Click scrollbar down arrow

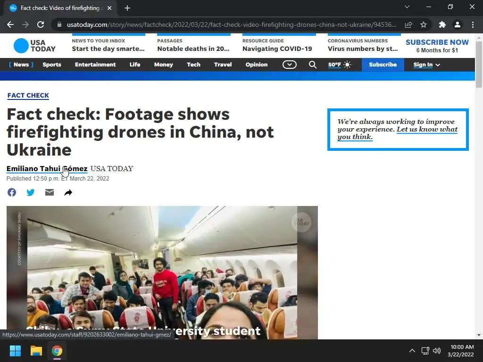(x=479, y=335)
